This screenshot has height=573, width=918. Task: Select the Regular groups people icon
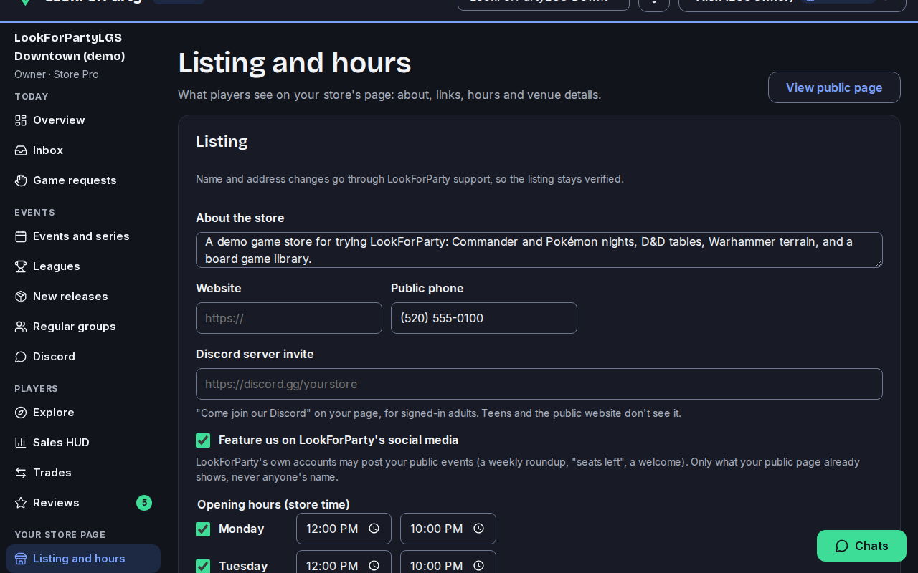click(21, 327)
